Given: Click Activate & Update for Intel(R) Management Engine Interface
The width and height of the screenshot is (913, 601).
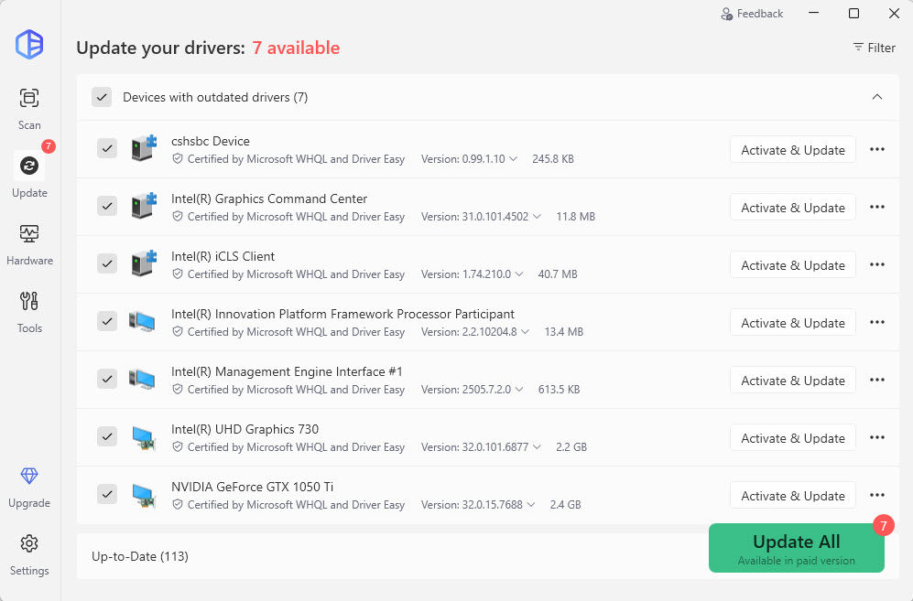Looking at the screenshot, I should click(x=792, y=381).
